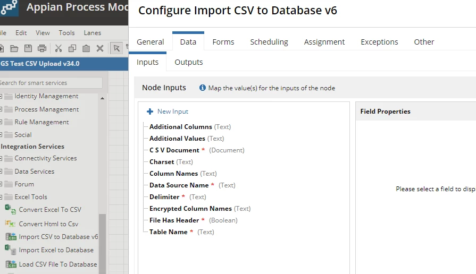Open the Edit menu
This screenshot has height=274, width=476.
click(x=21, y=33)
